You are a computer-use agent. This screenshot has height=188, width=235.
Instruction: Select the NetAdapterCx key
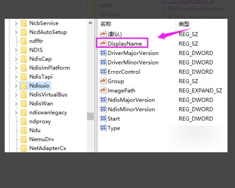(x=47, y=148)
